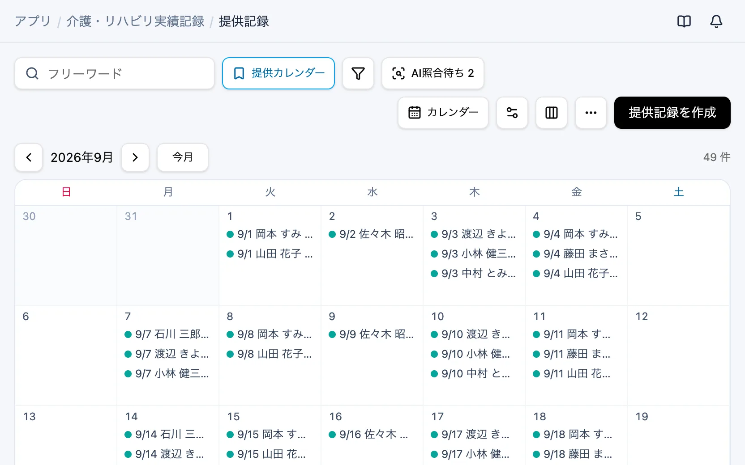Image resolution: width=745 pixels, height=465 pixels.
Task: Focus the フリーワード search field
Action: pos(115,73)
